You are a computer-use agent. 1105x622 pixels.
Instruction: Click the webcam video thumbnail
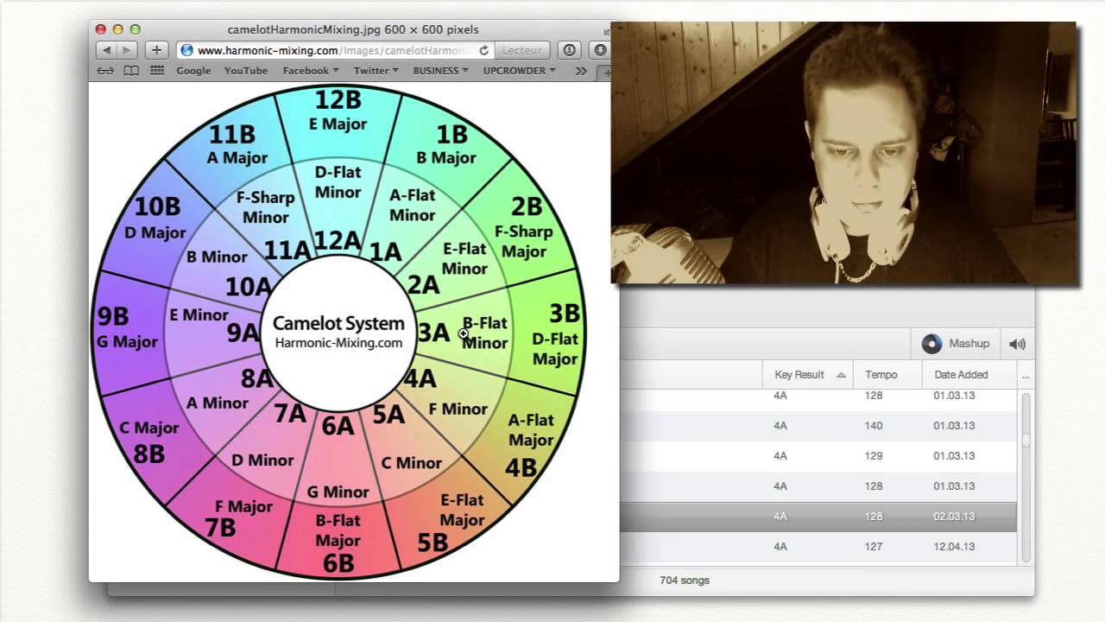point(844,153)
